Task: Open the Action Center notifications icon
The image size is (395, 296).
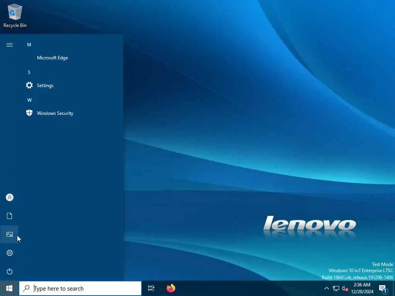Action: pyautogui.click(x=383, y=289)
